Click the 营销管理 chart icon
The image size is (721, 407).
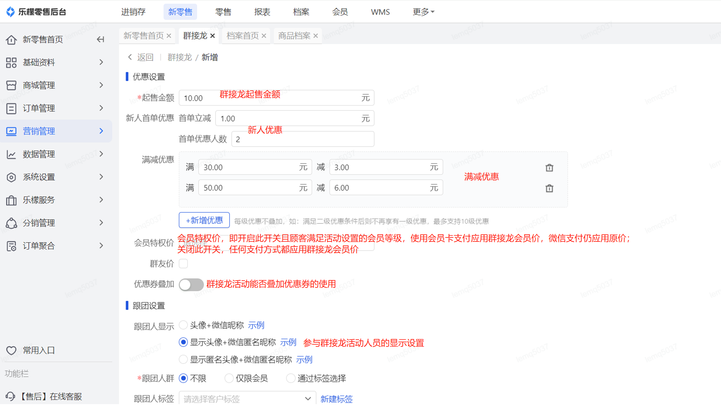[11, 131]
